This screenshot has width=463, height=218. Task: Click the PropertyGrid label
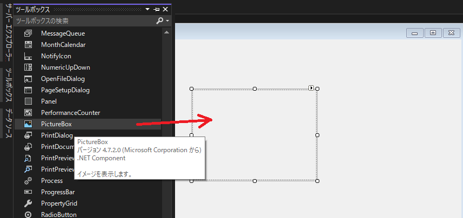[x=59, y=203]
